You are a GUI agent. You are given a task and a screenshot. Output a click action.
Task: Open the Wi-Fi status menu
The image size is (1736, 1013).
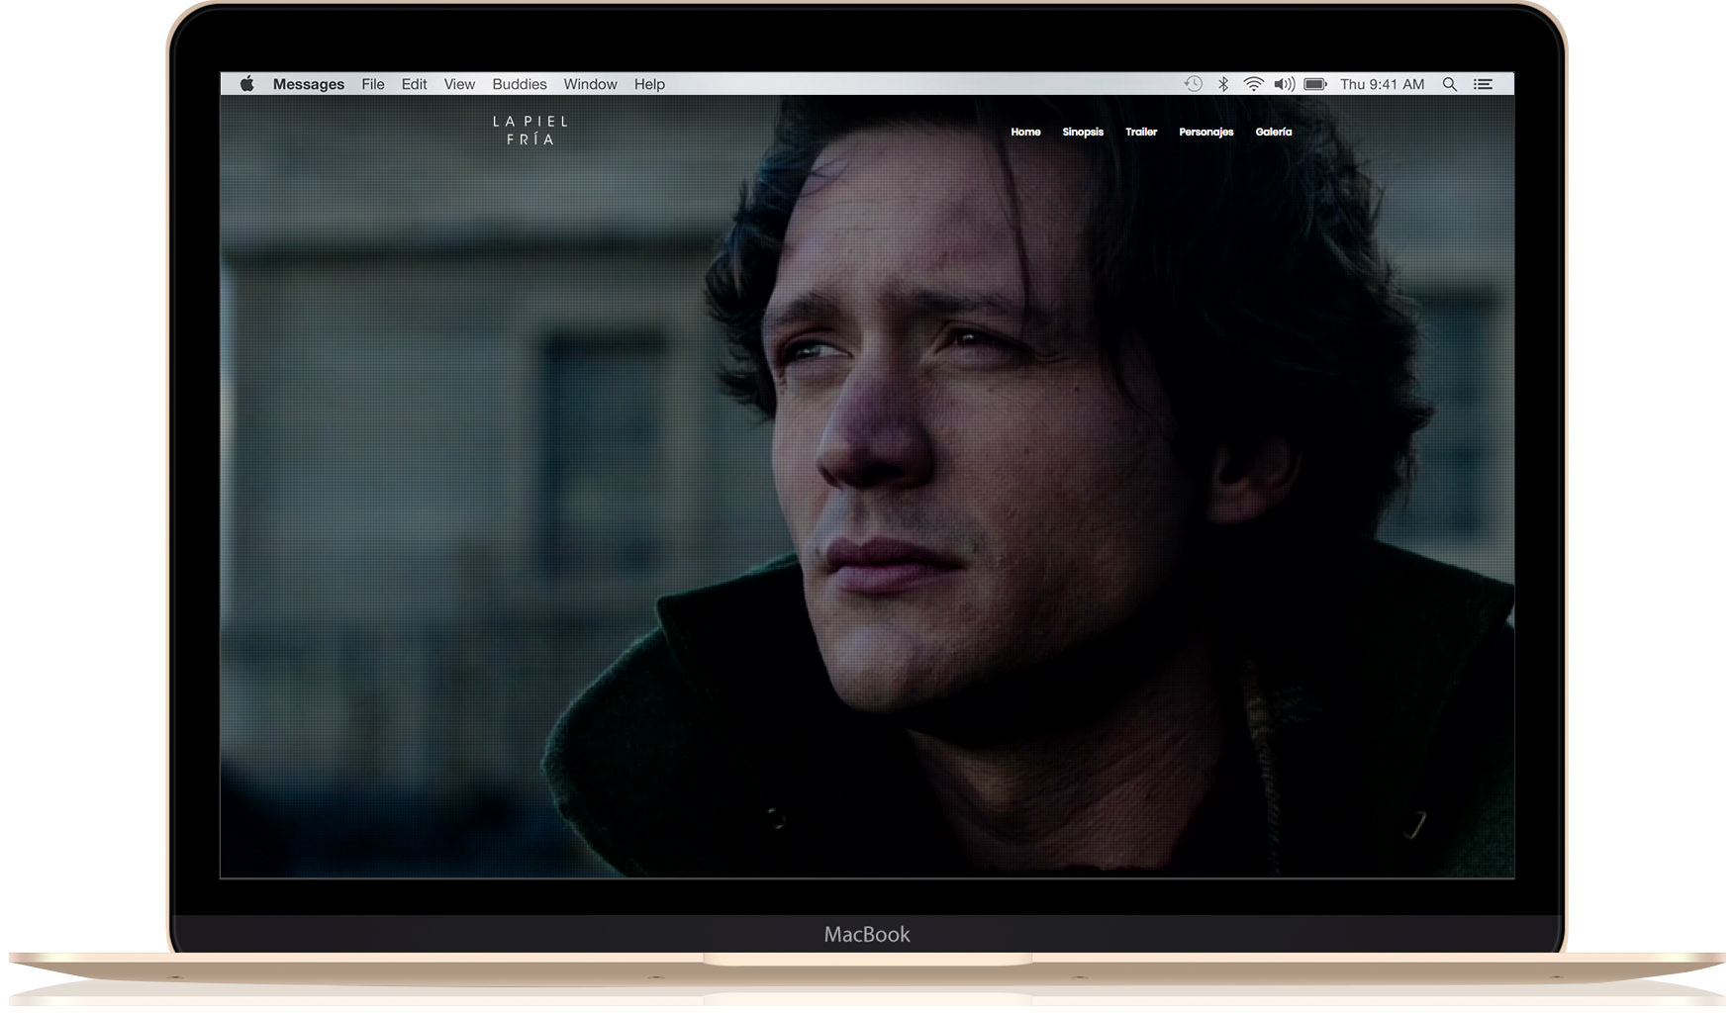[x=1253, y=84]
